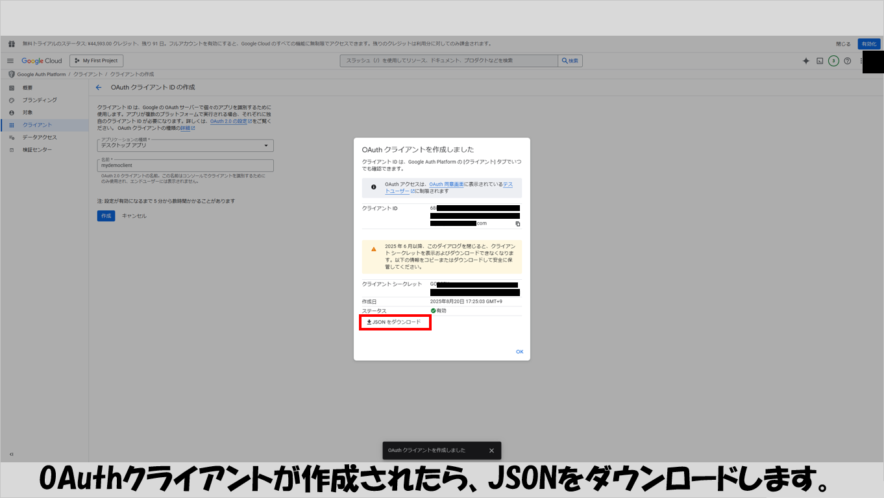
Task: Dismiss the OAuth クライアントを作成しました toast
Action: tap(491, 451)
